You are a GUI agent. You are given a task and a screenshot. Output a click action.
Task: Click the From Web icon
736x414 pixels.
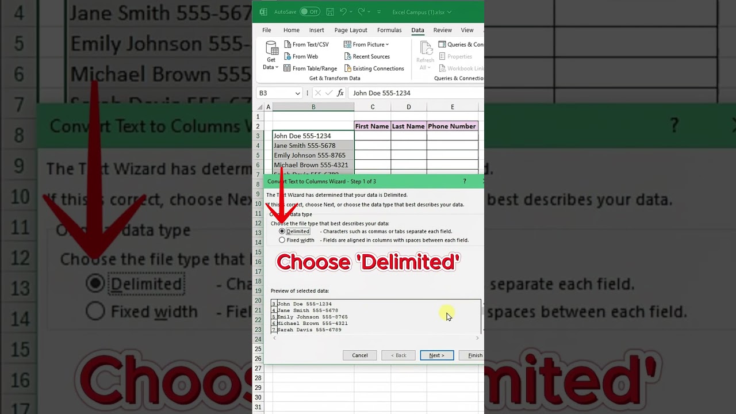tap(287, 56)
